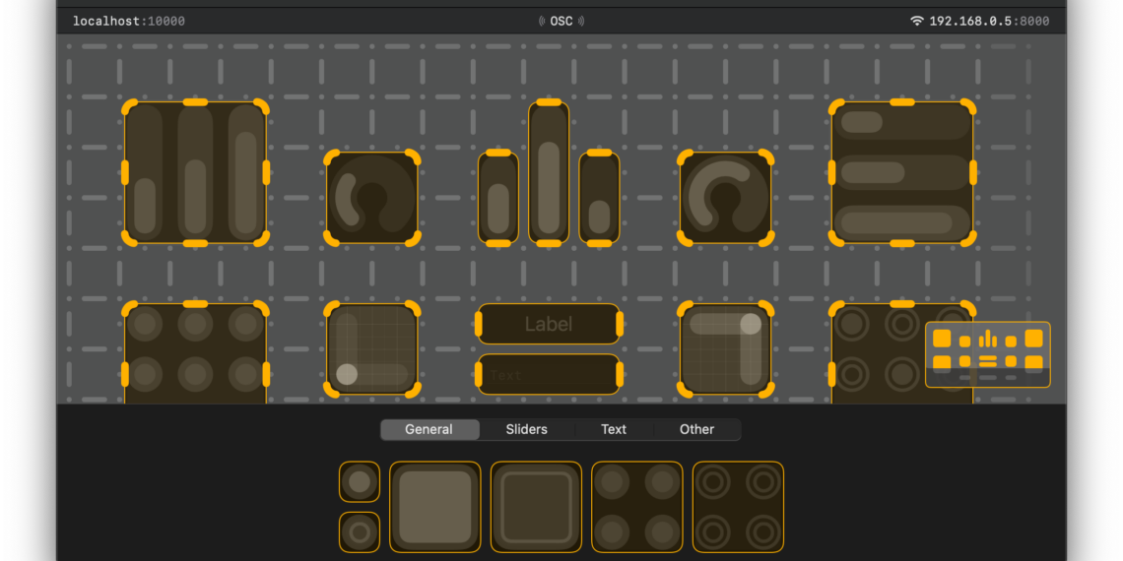Select the three horizontal sliders group widget

tap(901, 172)
